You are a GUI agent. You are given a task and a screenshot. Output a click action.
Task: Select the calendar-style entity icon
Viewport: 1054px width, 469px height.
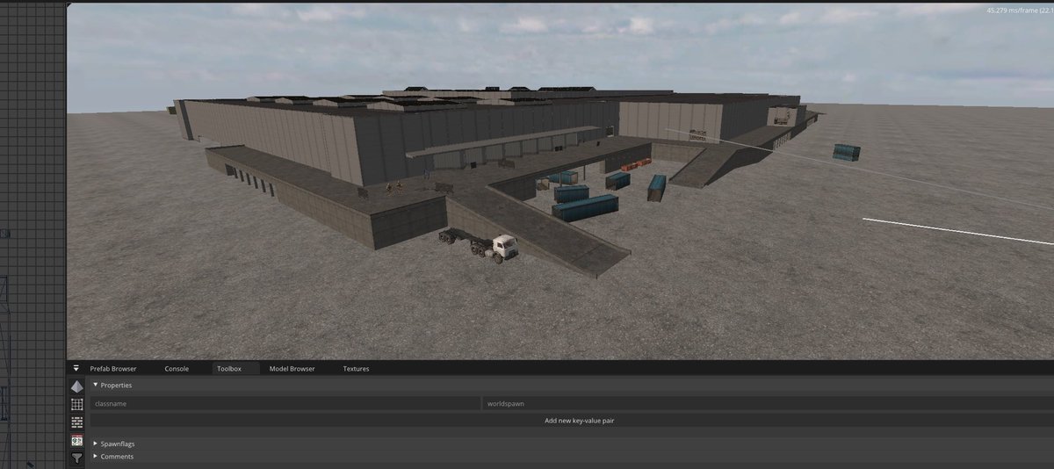tap(77, 440)
